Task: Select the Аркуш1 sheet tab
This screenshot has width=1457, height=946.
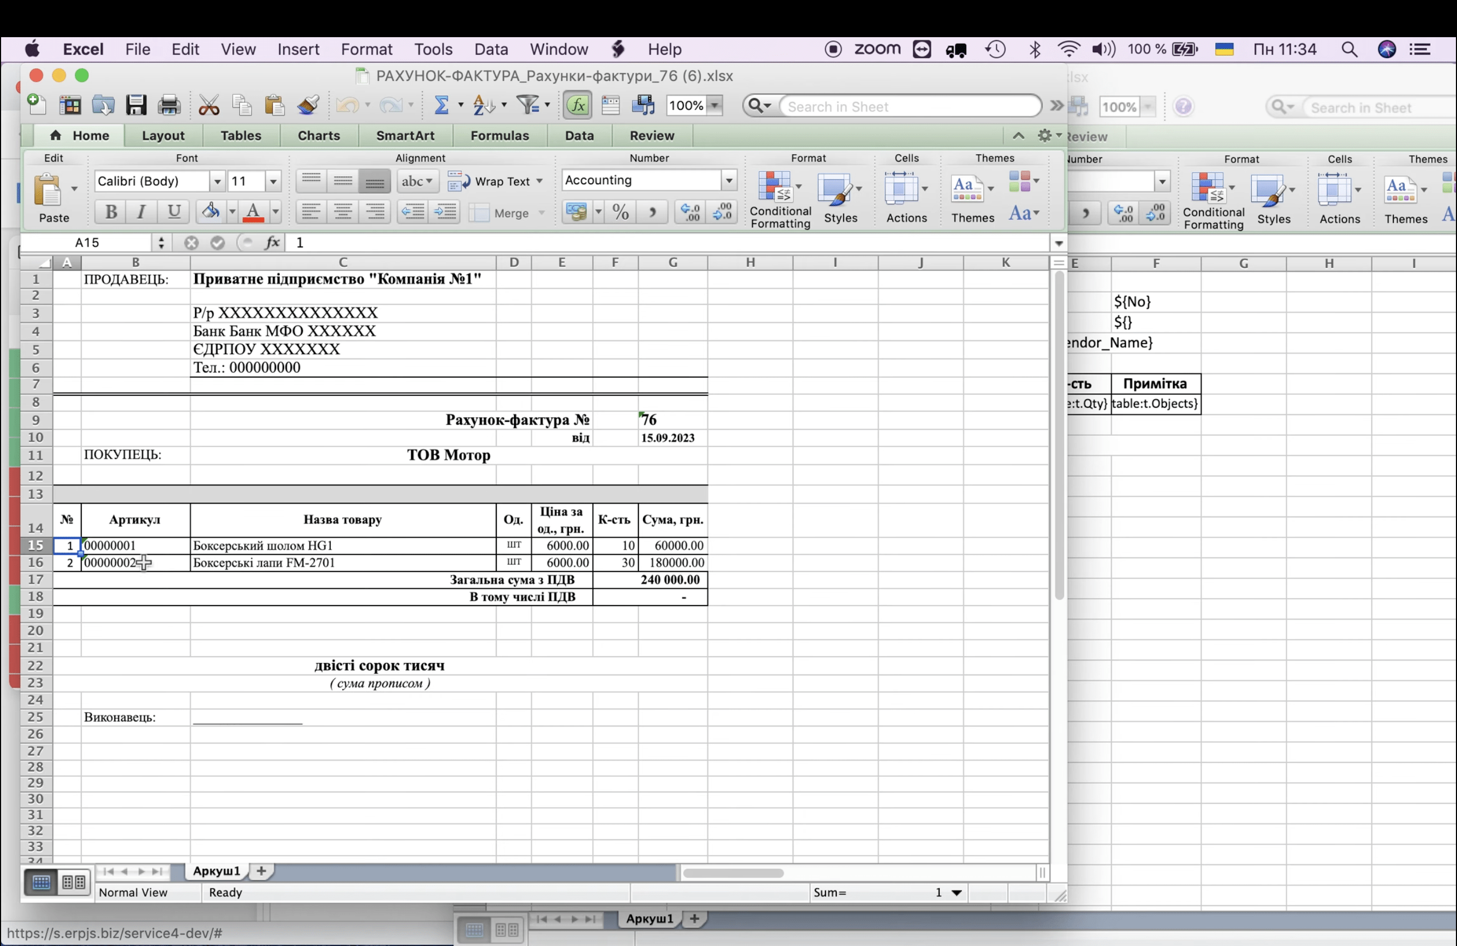Action: pos(216,871)
